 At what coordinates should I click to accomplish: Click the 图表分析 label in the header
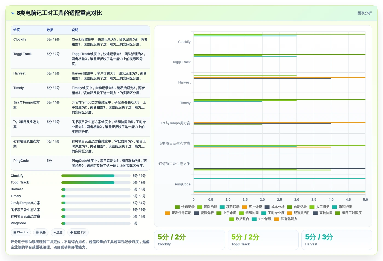(x=364, y=13)
